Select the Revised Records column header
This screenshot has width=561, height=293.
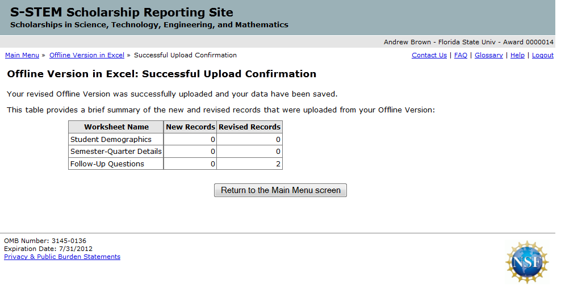(249, 127)
